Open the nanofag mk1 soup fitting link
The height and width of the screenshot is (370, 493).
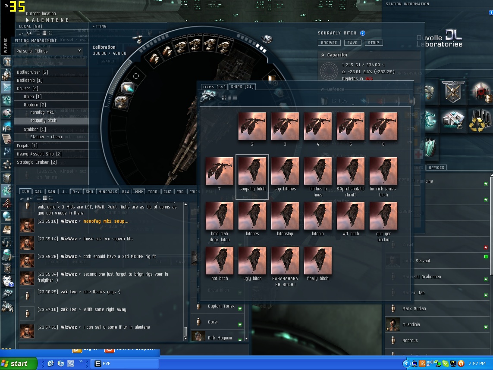point(106,221)
